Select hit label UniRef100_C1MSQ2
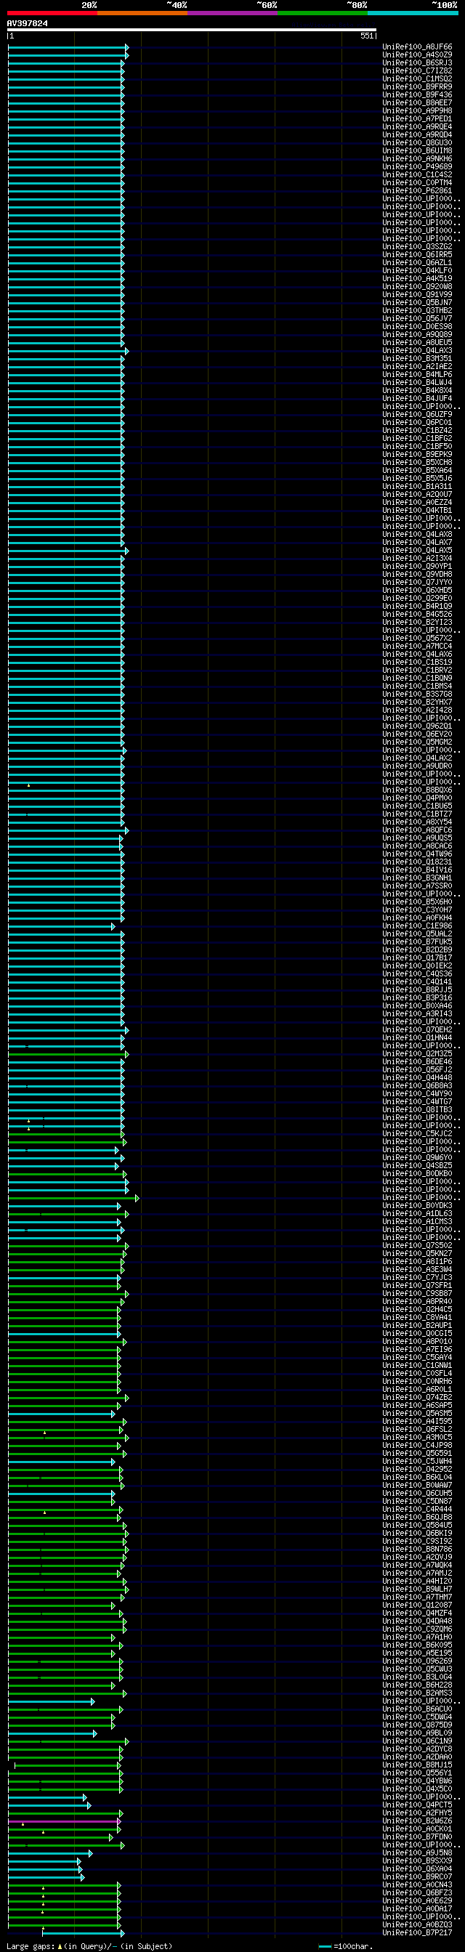 (x=417, y=78)
